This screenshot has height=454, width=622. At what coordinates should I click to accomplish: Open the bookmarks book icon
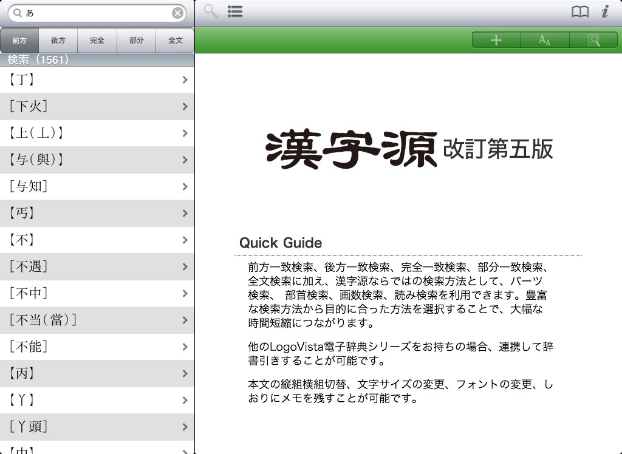(x=580, y=12)
